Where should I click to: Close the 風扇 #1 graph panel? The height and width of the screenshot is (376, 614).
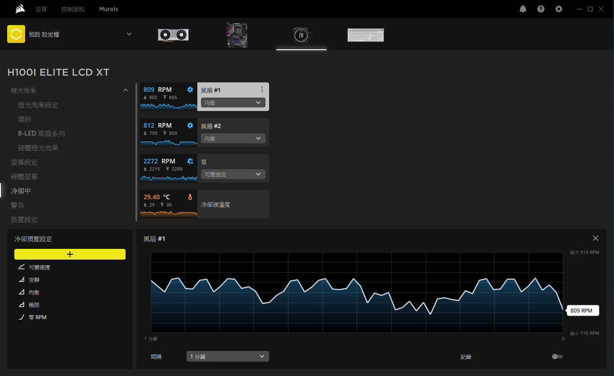[596, 238]
